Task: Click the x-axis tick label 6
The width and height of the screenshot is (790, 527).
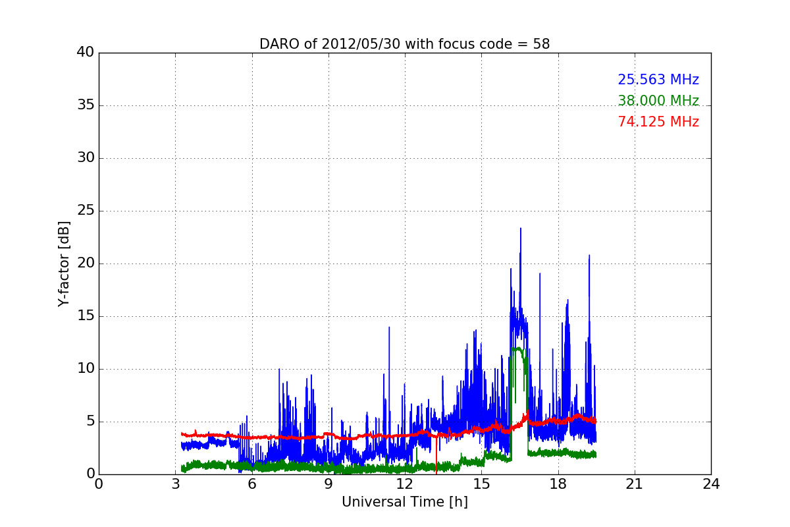Action: click(x=251, y=484)
